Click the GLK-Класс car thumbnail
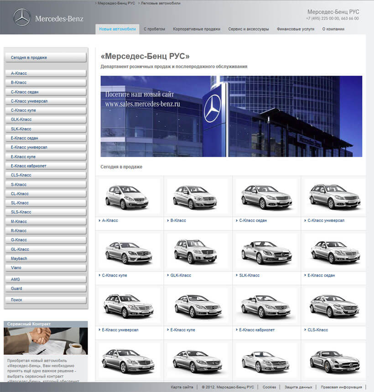374x392 pixels. click(x=197, y=252)
